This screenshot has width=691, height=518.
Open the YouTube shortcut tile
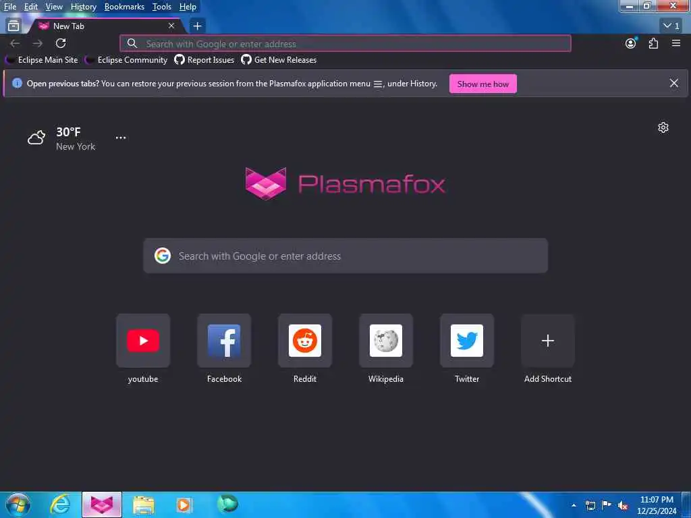click(x=143, y=341)
